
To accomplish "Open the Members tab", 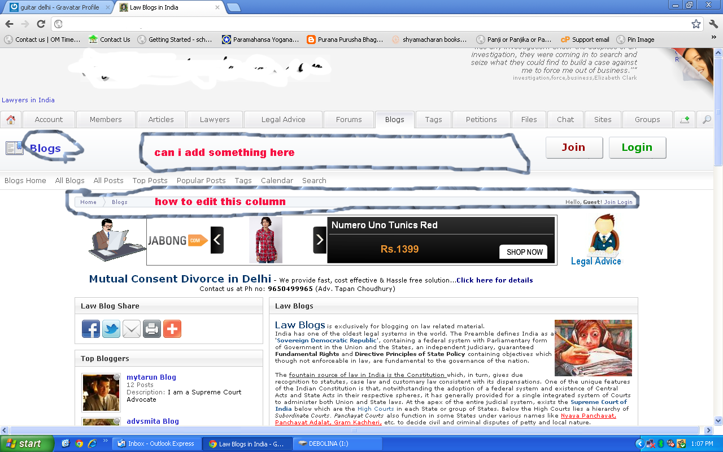I will point(106,119).
